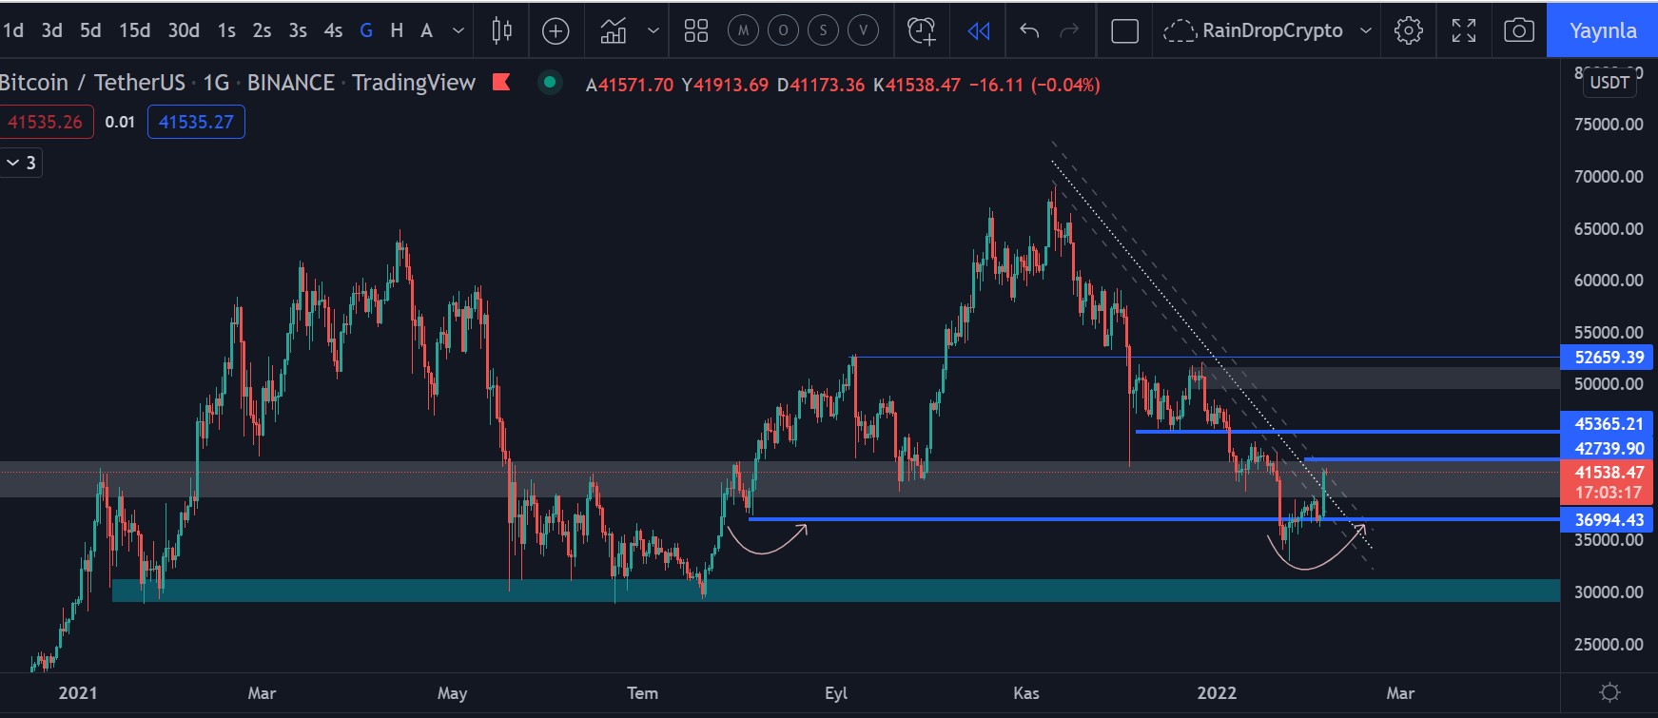
Task: Open the layout selection square icon
Action: pyautogui.click(x=1124, y=30)
